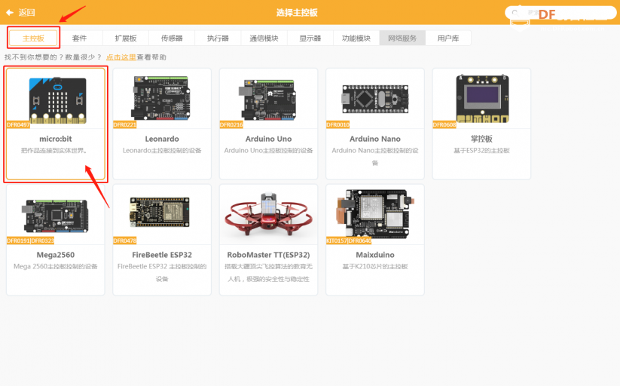620x386 pixels.
Task: Select the Mega2560 board image
Action: point(55,216)
